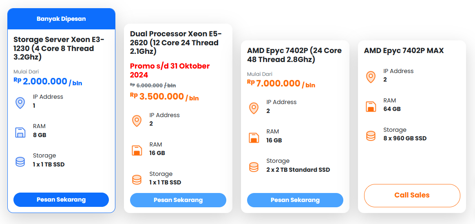
Task: Click the AMD Epyc 7402P MAX title
Action: click(404, 51)
